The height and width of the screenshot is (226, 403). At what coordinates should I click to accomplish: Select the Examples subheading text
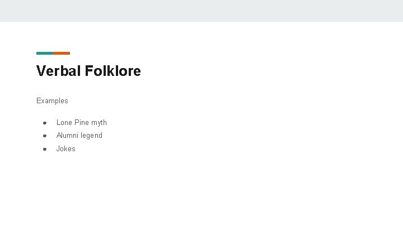(x=52, y=101)
